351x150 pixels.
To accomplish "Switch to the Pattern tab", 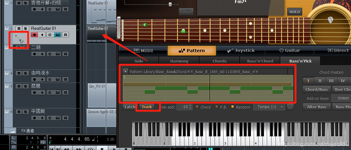I will click(x=192, y=51).
